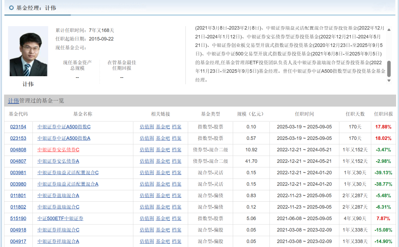Open the red 中银证券安弘债券C link

tap(58, 149)
